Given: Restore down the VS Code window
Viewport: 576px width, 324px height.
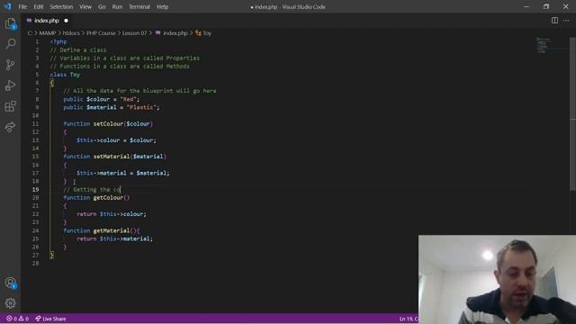Looking at the screenshot, I should pyautogui.click(x=546, y=6).
